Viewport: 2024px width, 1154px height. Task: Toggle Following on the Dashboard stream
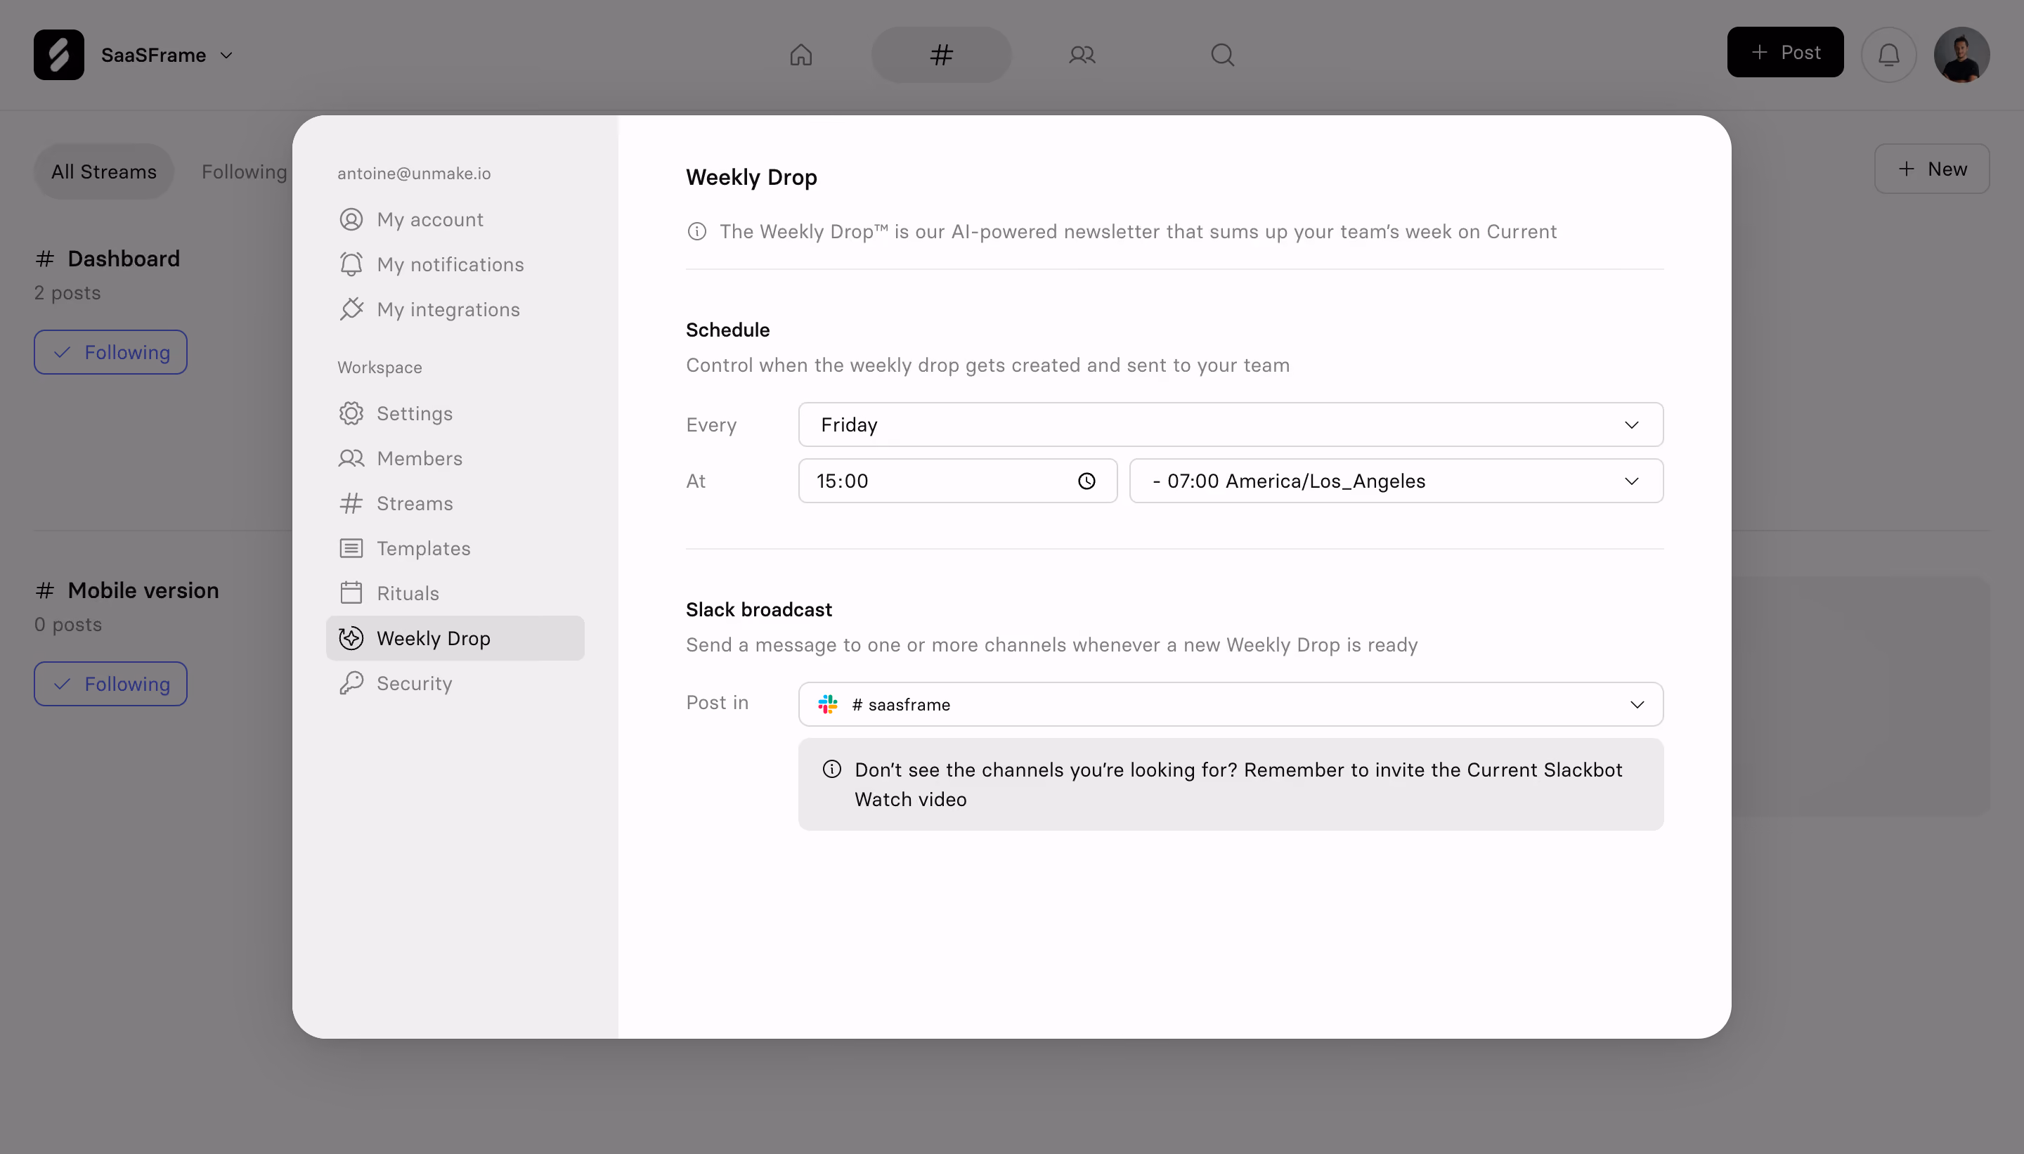(x=110, y=352)
